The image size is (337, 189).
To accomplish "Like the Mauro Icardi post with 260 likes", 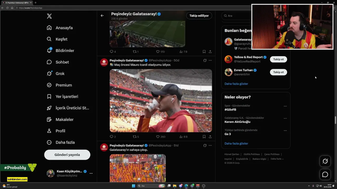I will 161,136.
